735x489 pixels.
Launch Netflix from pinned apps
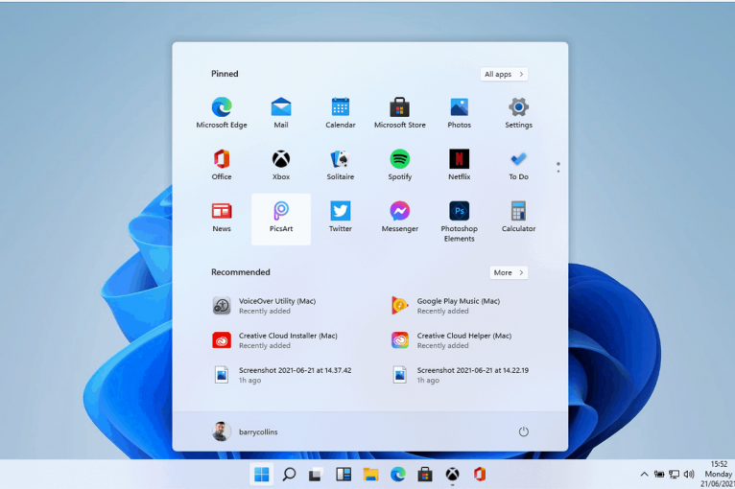coord(459,165)
